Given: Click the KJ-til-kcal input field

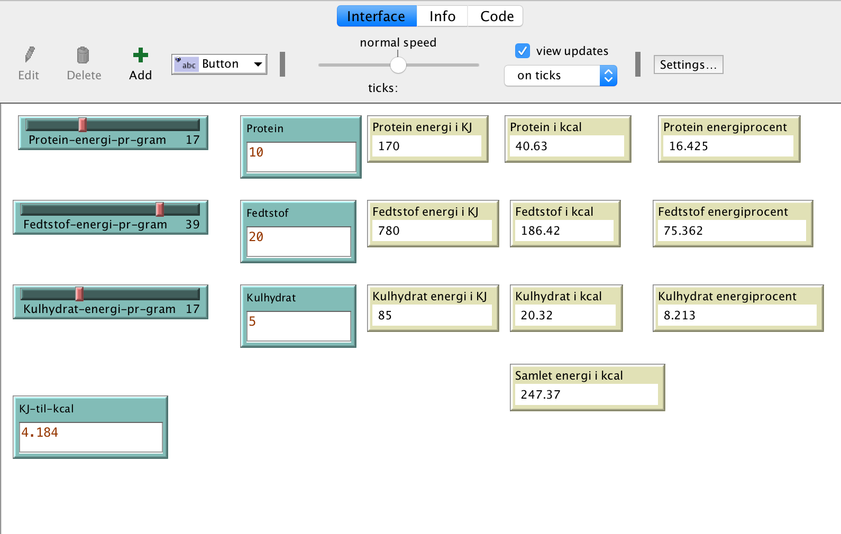Looking at the screenshot, I should point(90,437).
